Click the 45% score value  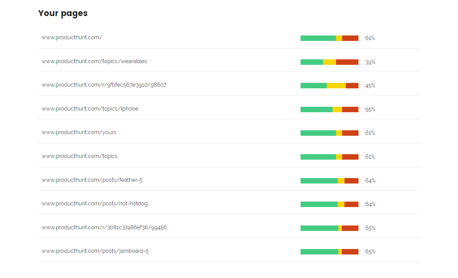[370, 86]
